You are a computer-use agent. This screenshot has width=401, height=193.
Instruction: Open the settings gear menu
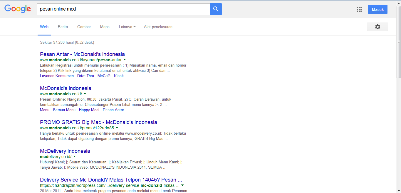377,27
